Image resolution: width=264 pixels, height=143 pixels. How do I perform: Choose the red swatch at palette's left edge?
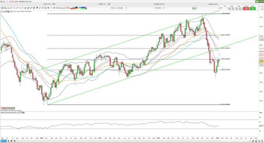tap(71, 9)
